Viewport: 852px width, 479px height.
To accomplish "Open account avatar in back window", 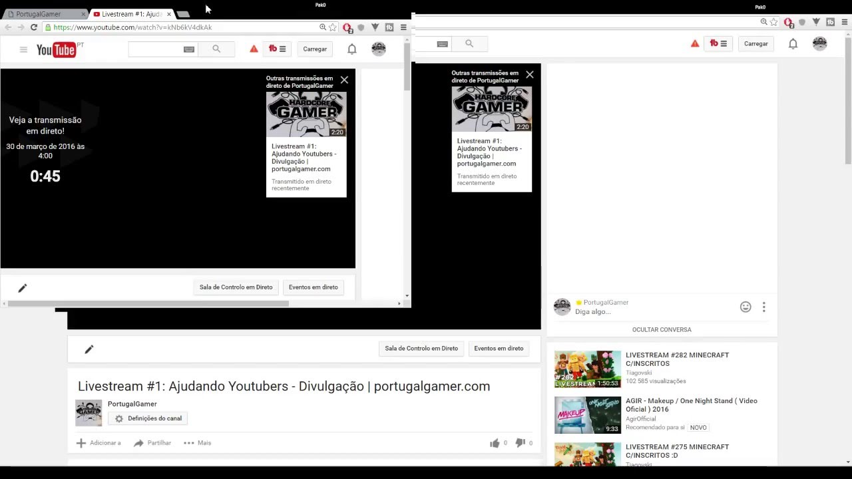I will pyautogui.click(x=819, y=43).
